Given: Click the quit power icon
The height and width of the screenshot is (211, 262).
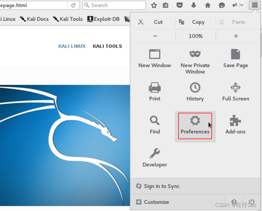Looking at the screenshot, I should click(251, 202).
